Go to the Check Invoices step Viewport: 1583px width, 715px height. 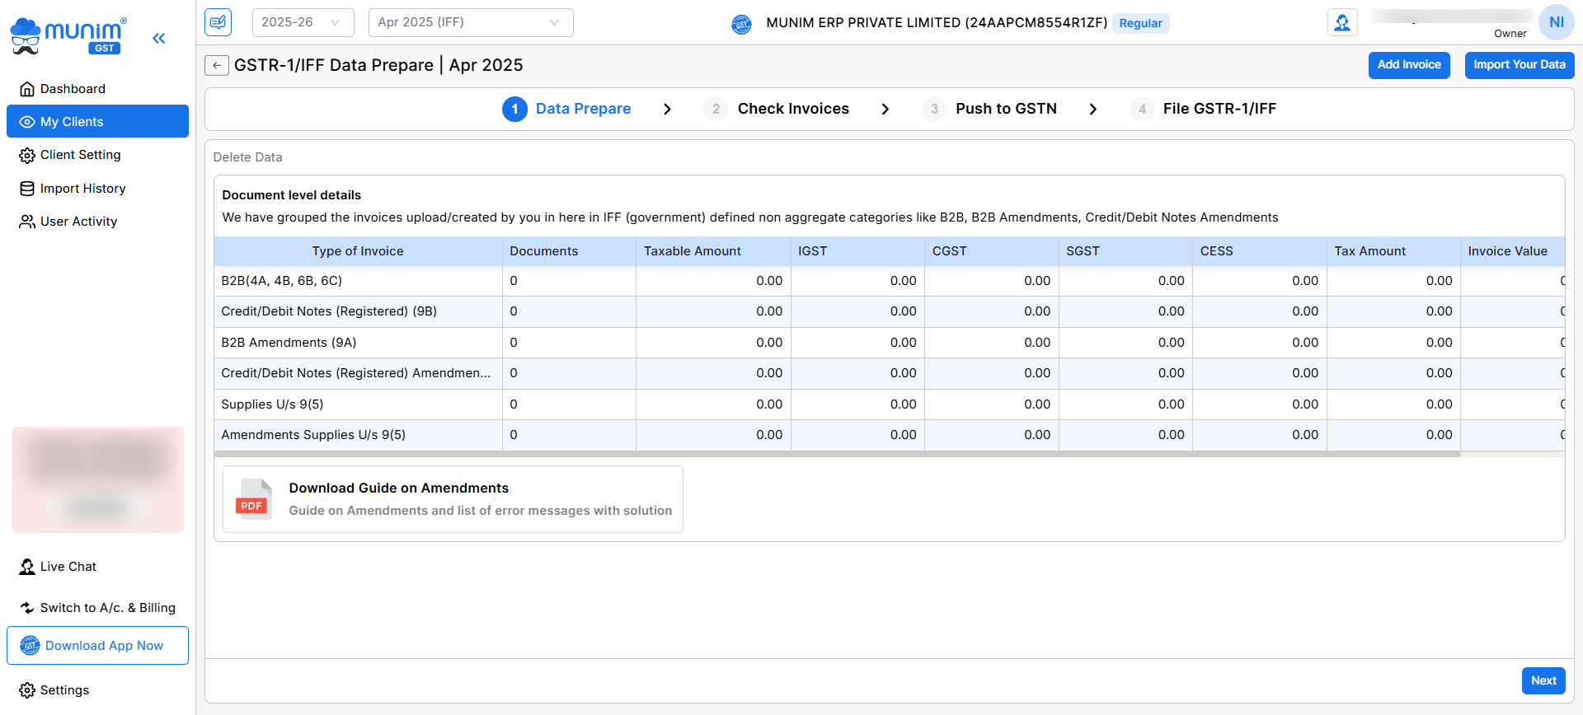point(792,109)
